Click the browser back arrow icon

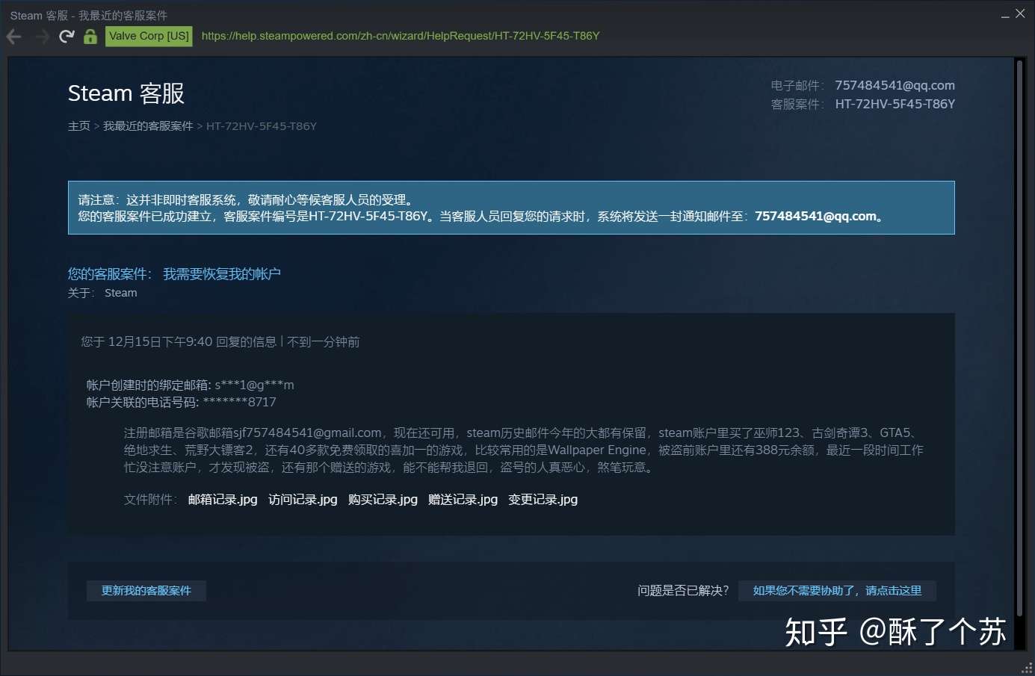(14, 36)
